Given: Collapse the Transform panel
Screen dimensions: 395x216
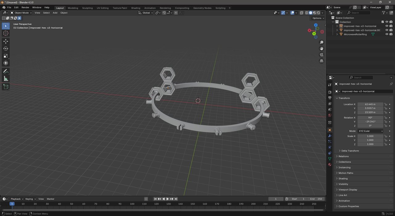Looking at the screenshot, I should (x=344, y=98).
